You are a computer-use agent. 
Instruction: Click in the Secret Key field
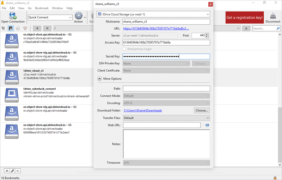pyautogui.click(x=166, y=57)
